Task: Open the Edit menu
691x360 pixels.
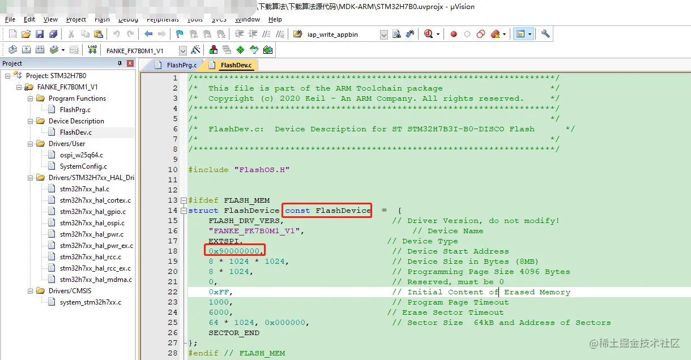Action: [29, 19]
